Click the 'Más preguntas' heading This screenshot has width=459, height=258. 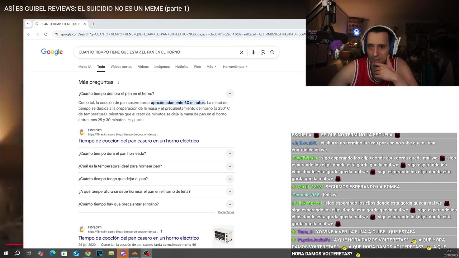(96, 82)
